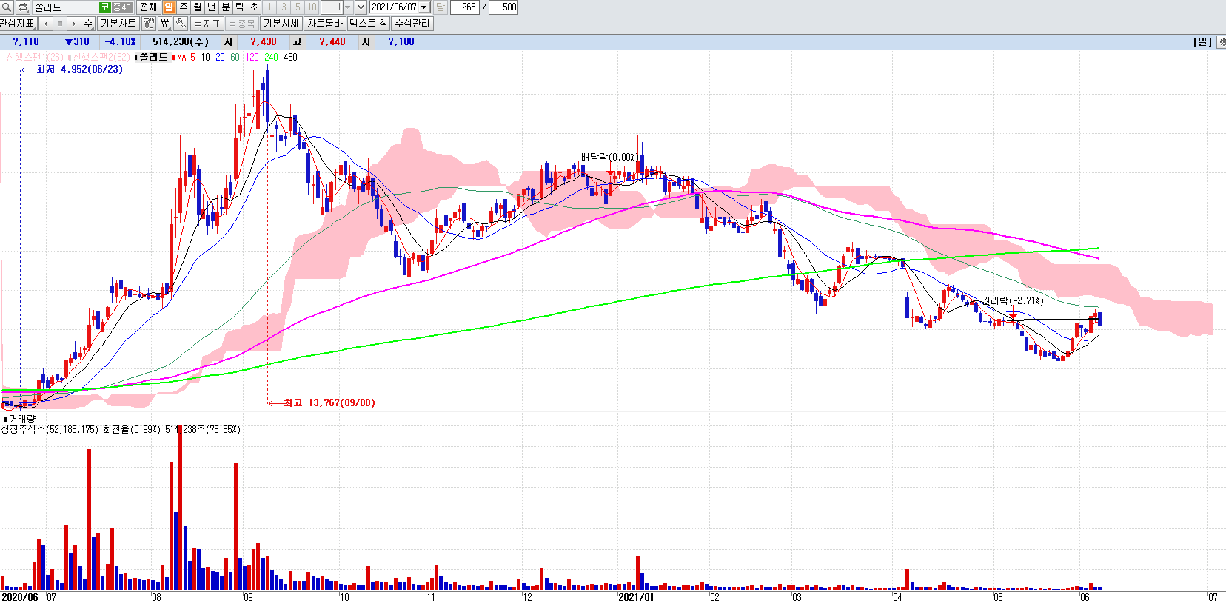This screenshot has height=603, width=1226.
Task: Click the 선행스팬2(52) legend label
Action: coord(100,57)
